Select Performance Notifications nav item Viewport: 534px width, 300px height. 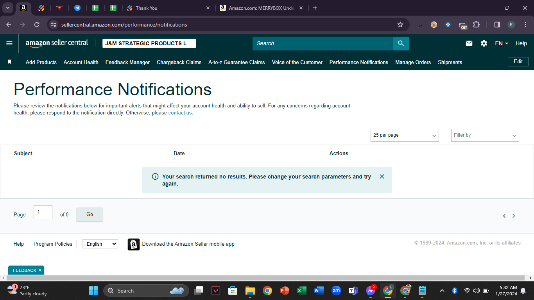(x=359, y=62)
